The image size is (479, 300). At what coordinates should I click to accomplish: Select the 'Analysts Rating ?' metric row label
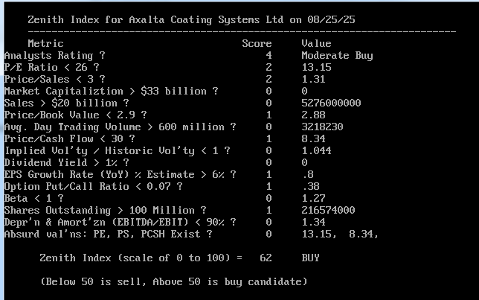pyautogui.click(x=55, y=55)
